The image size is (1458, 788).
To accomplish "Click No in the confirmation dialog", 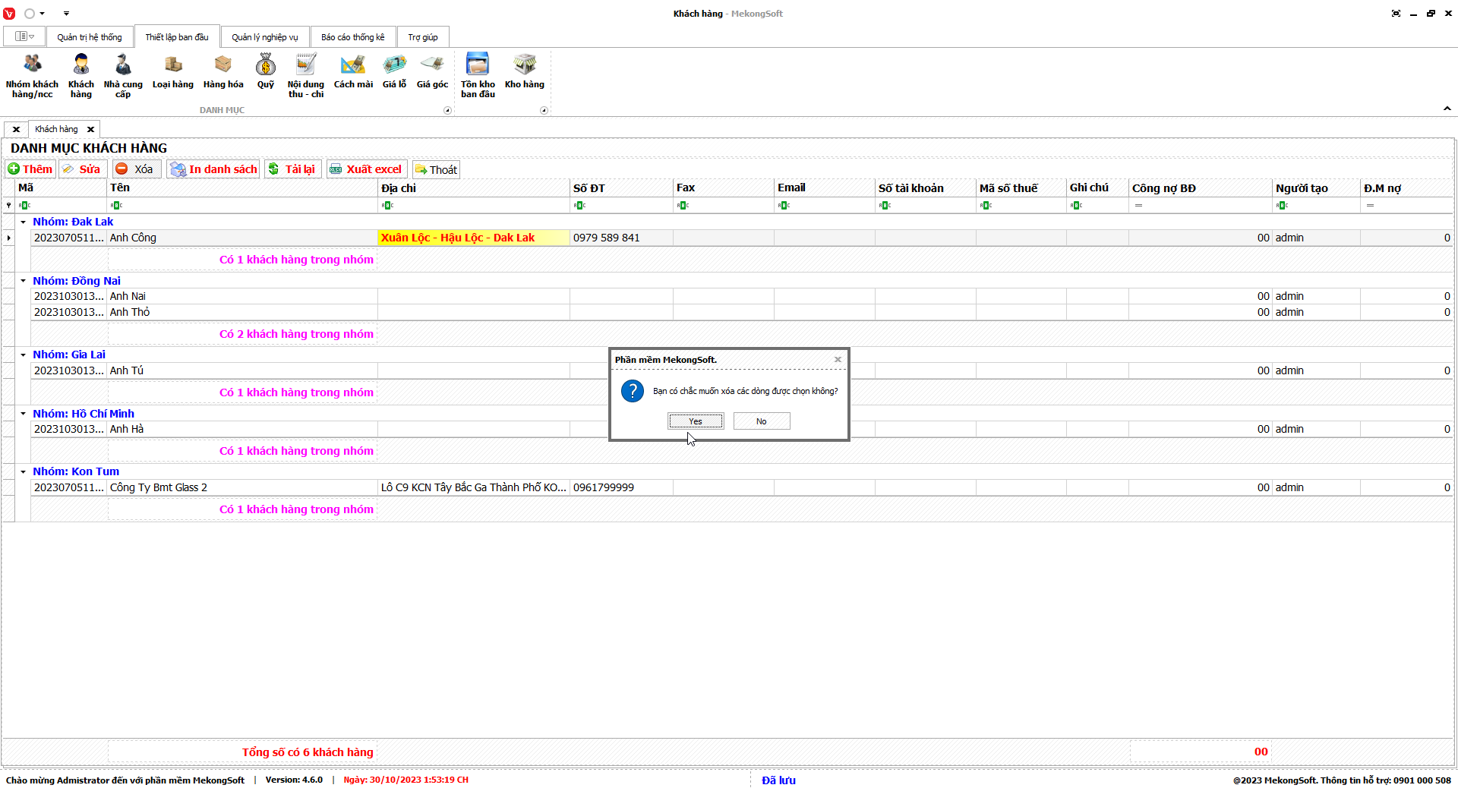I will [x=762, y=421].
